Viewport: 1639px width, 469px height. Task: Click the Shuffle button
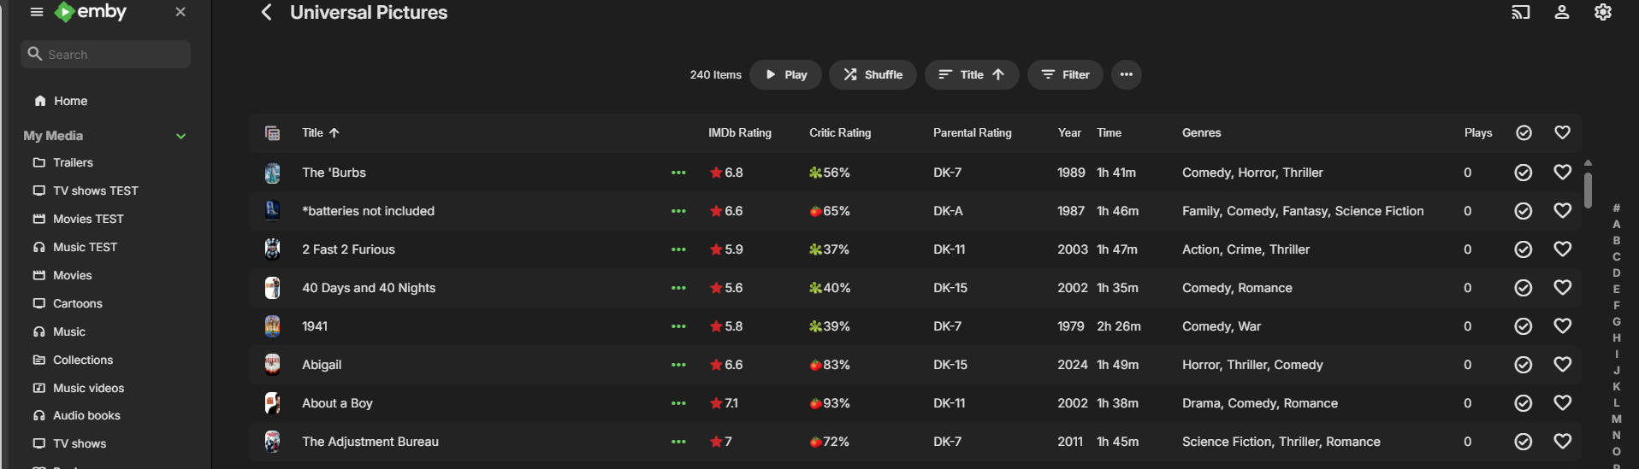[873, 74]
